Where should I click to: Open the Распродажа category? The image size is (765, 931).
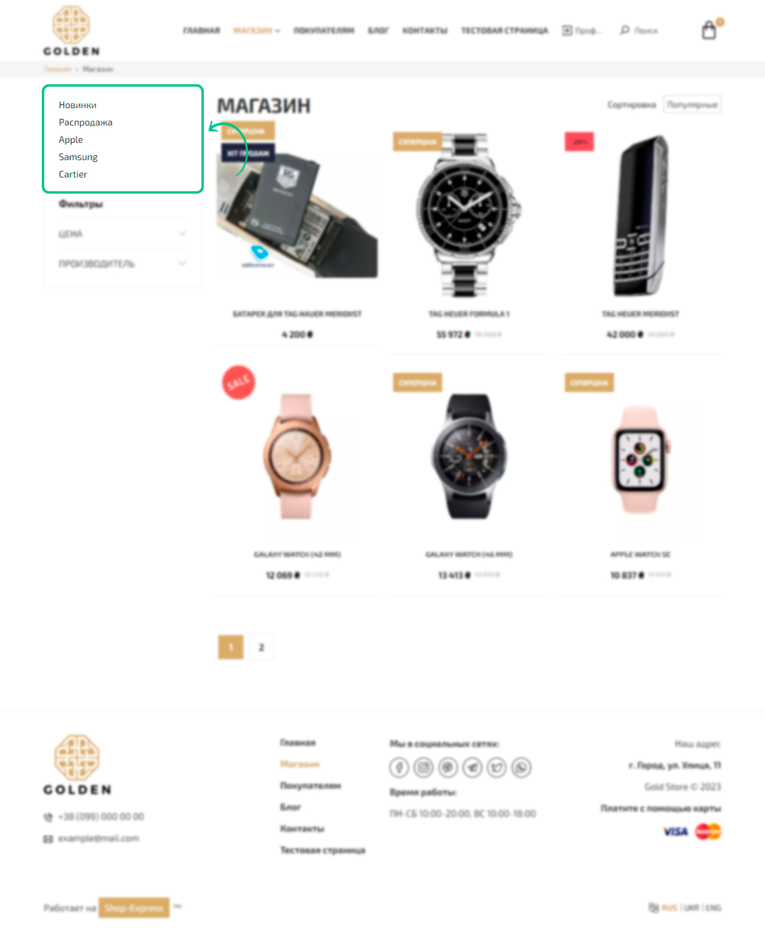click(85, 122)
